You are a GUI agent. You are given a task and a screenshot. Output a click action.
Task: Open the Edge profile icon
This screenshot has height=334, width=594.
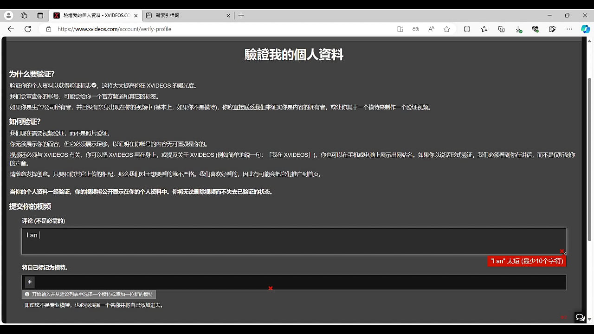[9, 15]
